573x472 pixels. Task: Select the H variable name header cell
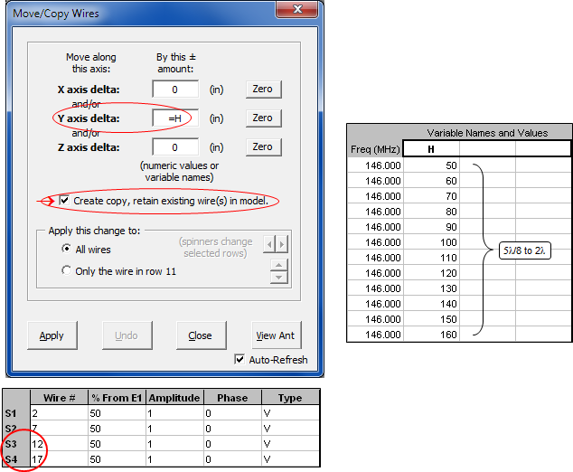pyautogui.click(x=431, y=148)
